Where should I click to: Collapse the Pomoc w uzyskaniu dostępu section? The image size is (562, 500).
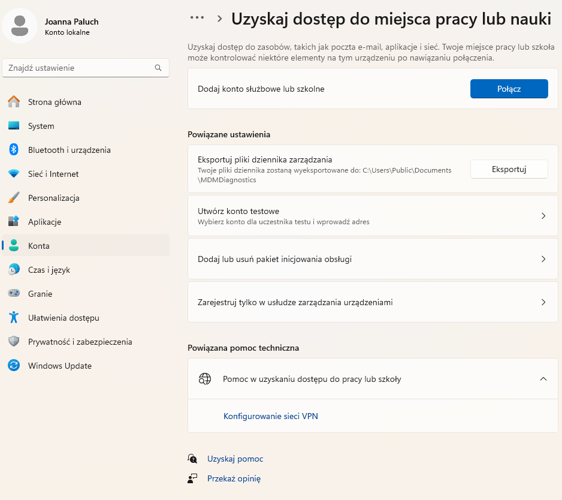click(x=544, y=379)
